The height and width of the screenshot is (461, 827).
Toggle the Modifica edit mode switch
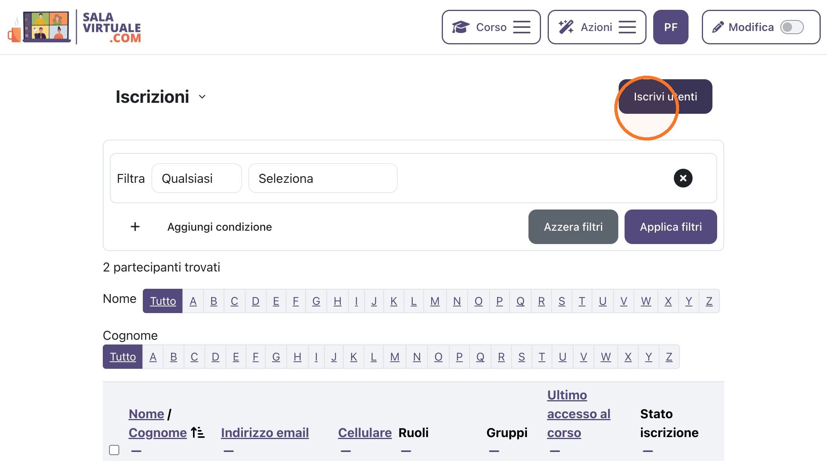pos(792,27)
